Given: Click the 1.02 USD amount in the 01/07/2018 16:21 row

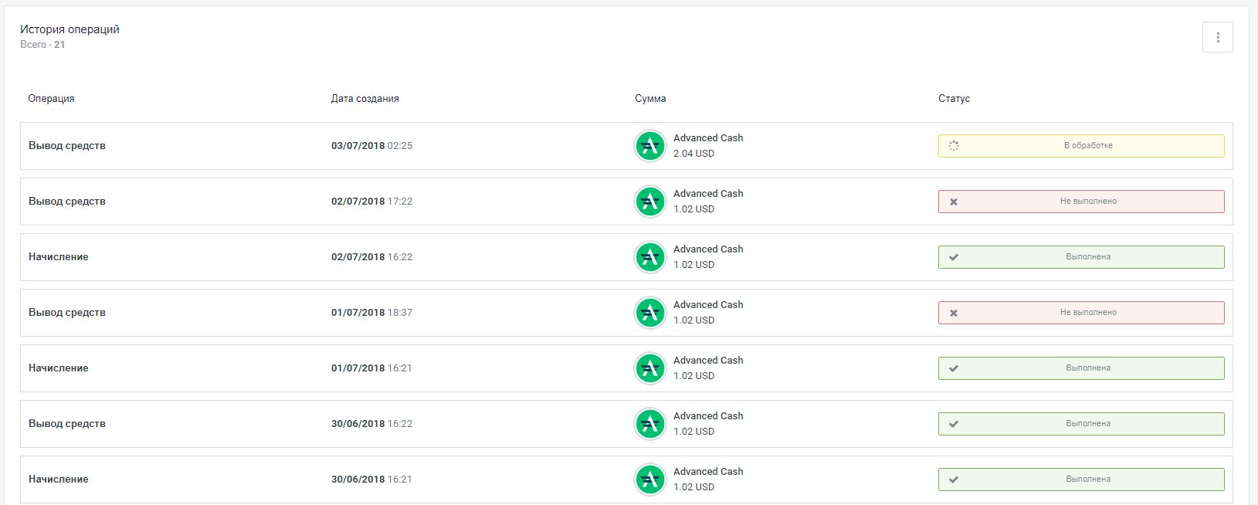Looking at the screenshot, I should 693,376.
